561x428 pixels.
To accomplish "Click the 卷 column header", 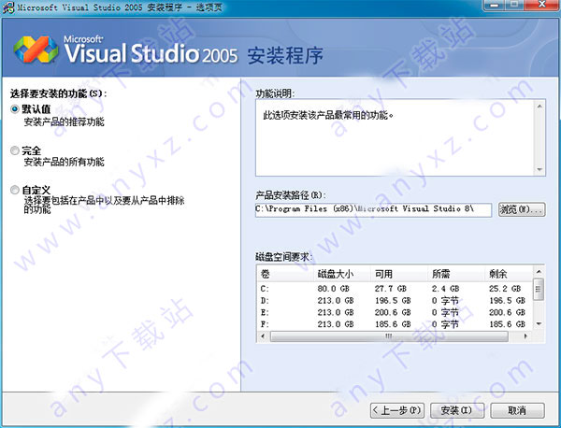I will coord(285,274).
